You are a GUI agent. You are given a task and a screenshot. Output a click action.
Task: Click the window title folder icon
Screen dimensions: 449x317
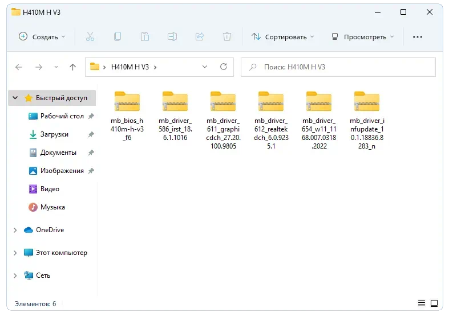coord(16,12)
